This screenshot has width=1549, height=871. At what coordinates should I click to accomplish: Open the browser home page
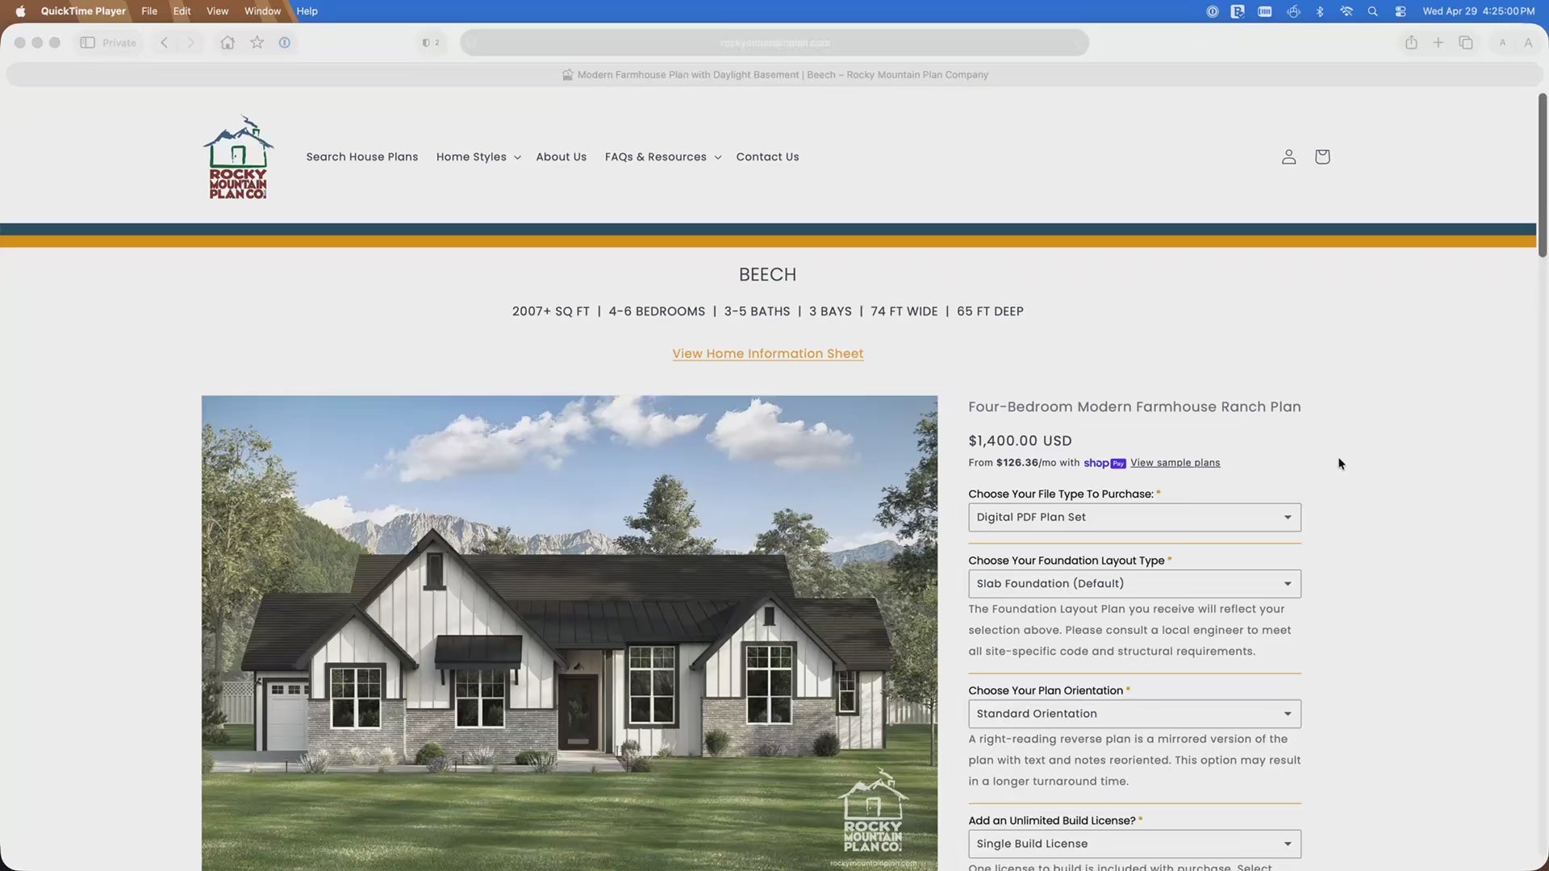[228, 43]
